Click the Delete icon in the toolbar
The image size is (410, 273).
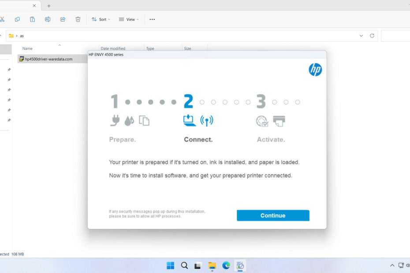click(x=79, y=19)
